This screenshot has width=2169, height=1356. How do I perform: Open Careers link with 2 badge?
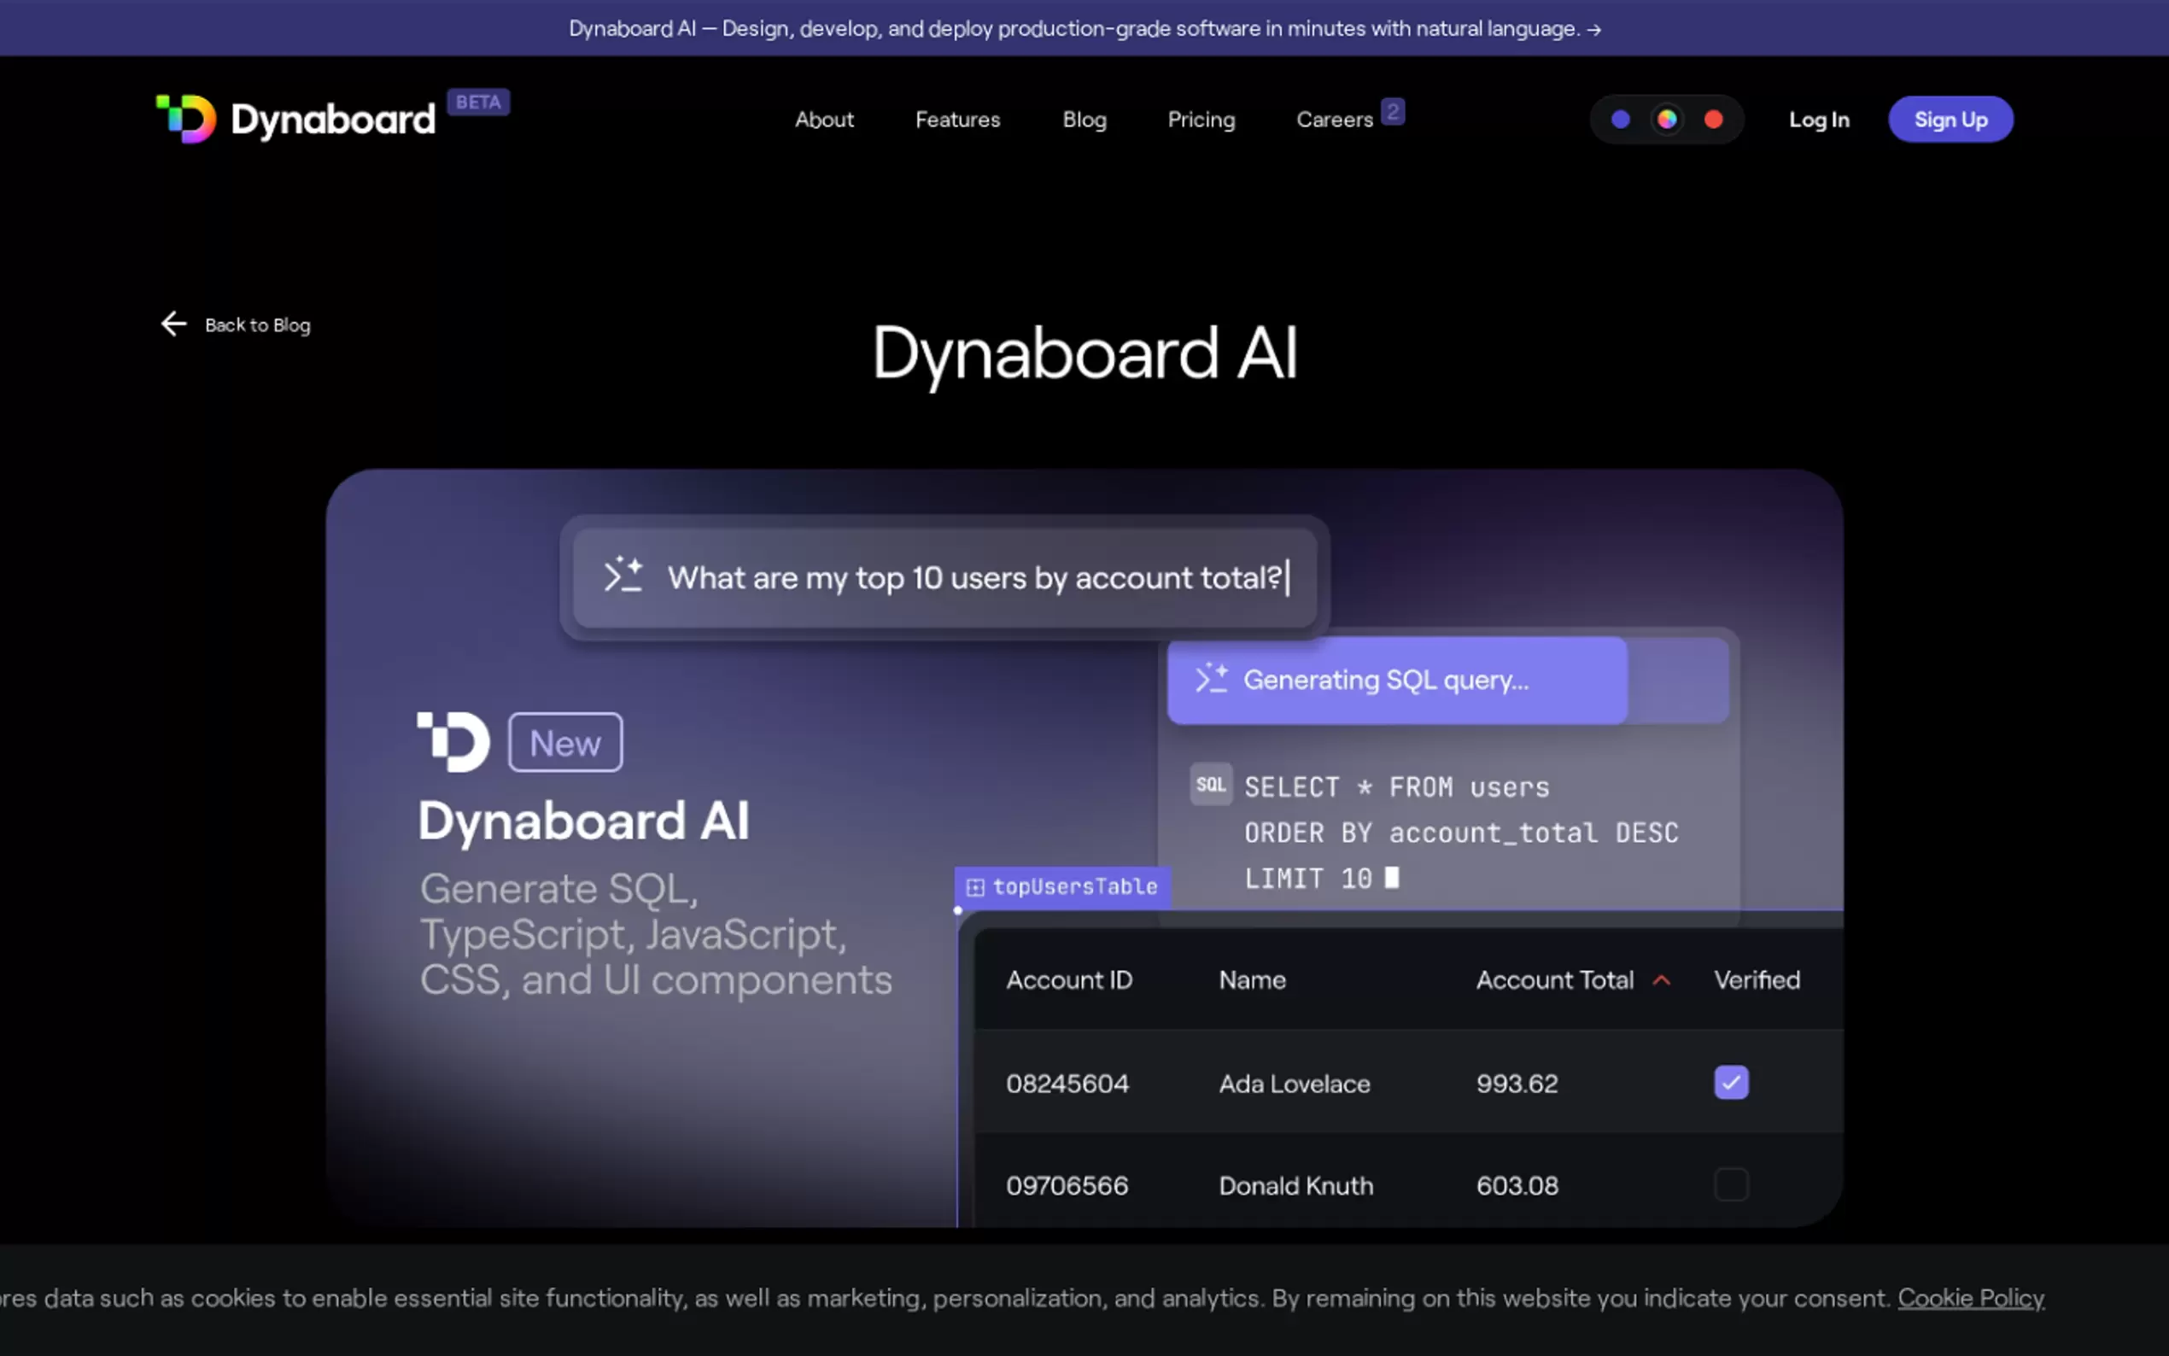(x=1335, y=120)
